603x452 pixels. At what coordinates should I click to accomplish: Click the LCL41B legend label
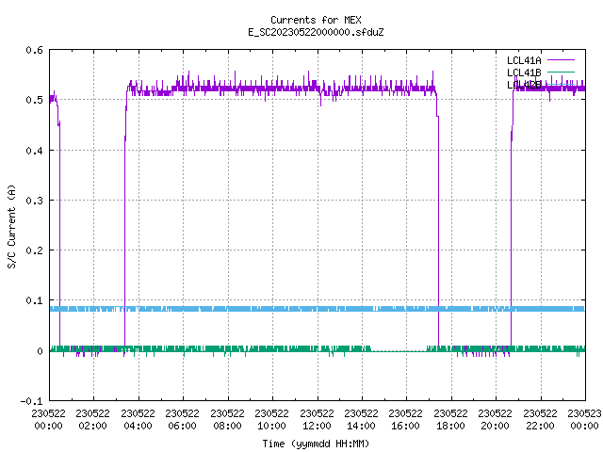click(x=524, y=73)
